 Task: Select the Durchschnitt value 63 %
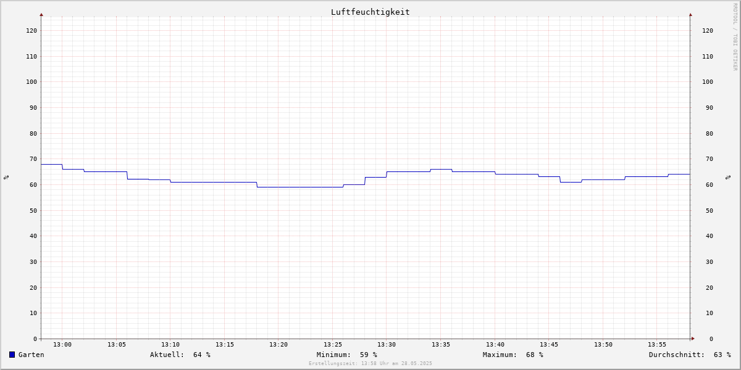point(722,355)
